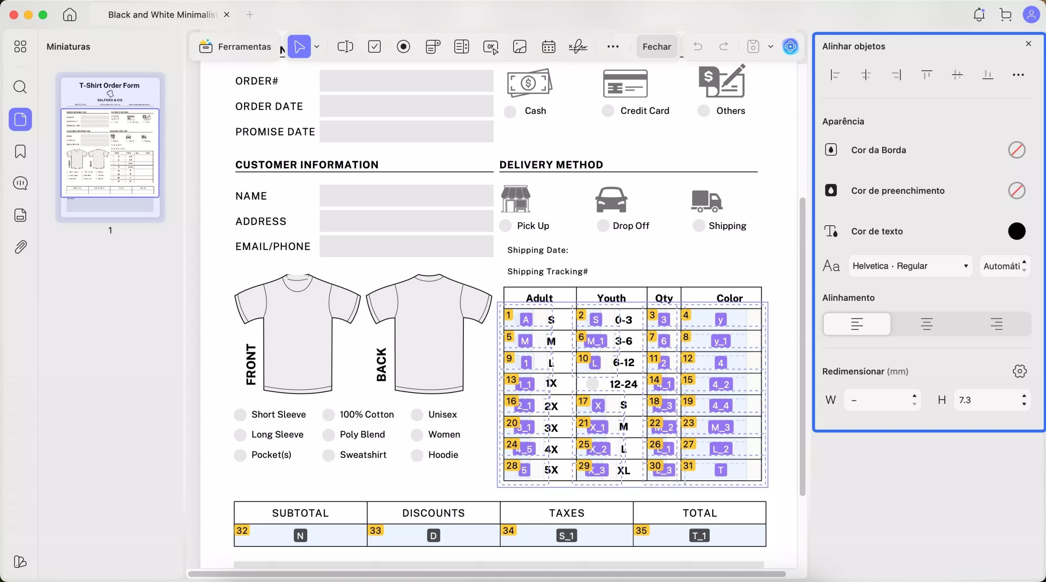The height and width of the screenshot is (582, 1046).
Task: Select the checkbox field tool
Action: tap(374, 47)
